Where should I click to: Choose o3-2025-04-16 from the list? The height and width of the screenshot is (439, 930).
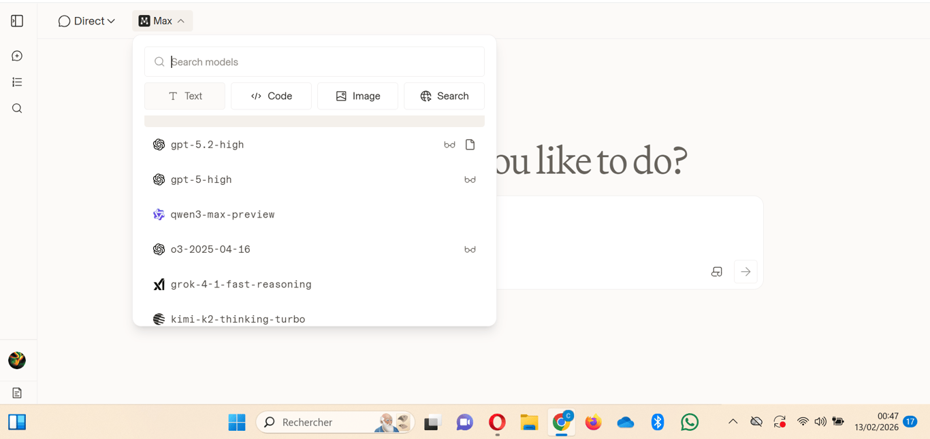315,249
